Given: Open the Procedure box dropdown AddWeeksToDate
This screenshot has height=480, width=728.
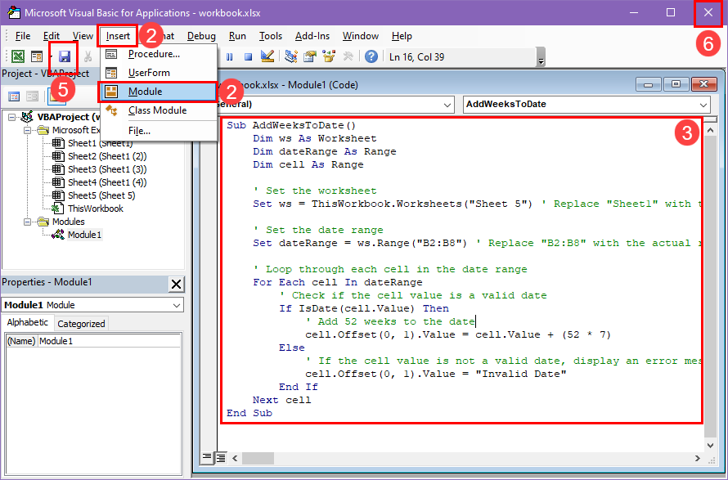Looking at the screenshot, I should pos(703,105).
